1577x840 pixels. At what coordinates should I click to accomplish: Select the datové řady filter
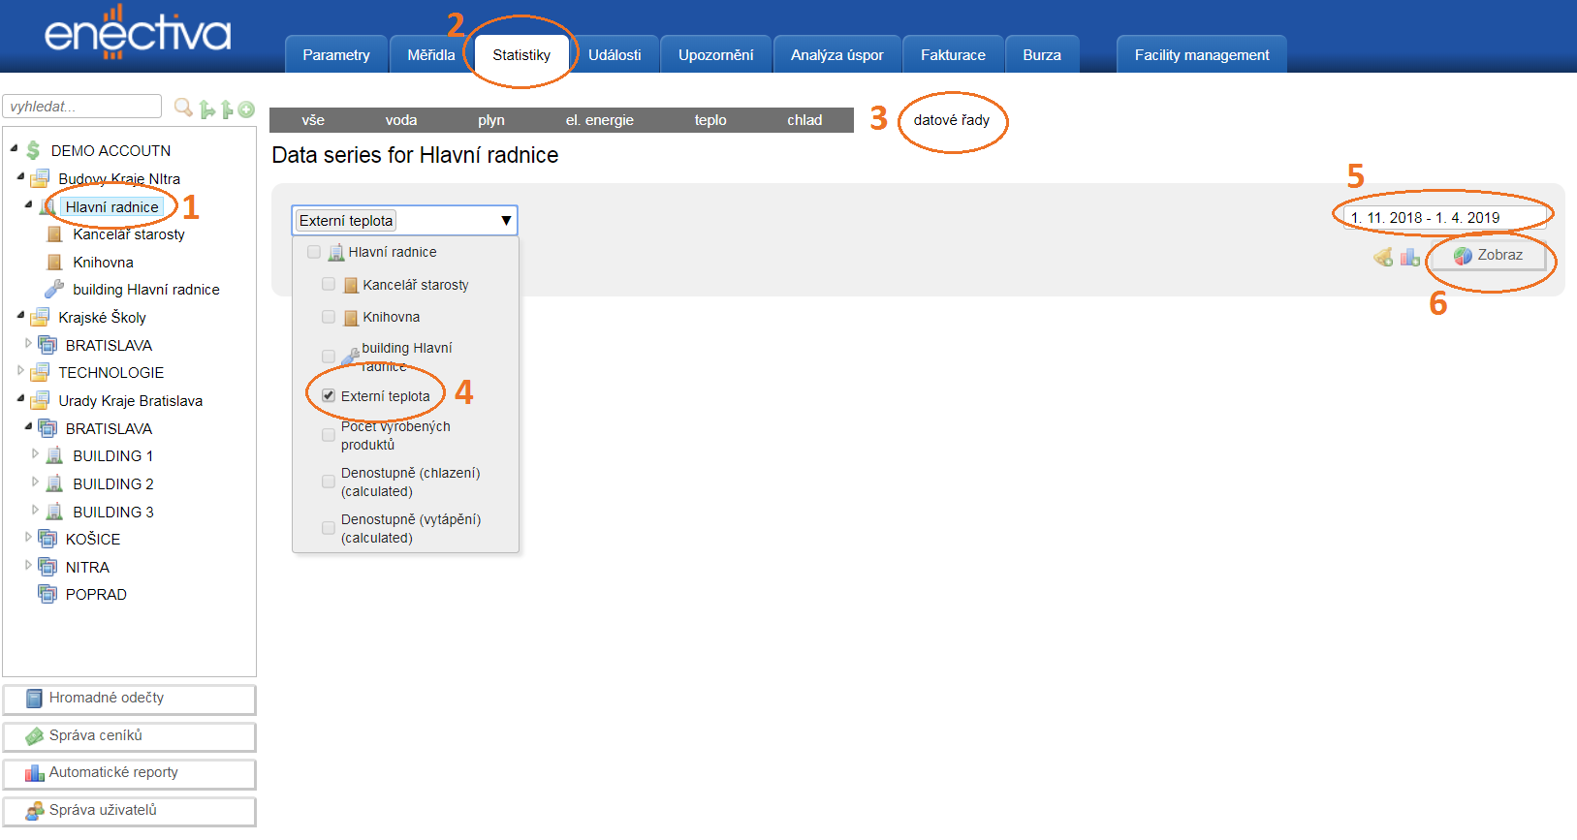pos(951,120)
